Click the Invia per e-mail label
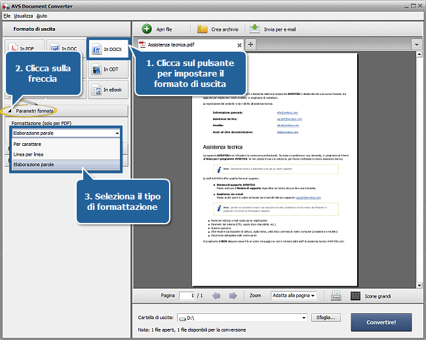Screen dimensions: 426x340 [x=280, y=29]
